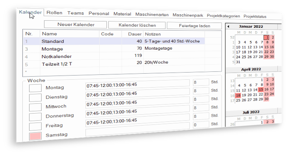Click the Dienstag working hours field
The image size is (288, 156).
tap(137, 92)
